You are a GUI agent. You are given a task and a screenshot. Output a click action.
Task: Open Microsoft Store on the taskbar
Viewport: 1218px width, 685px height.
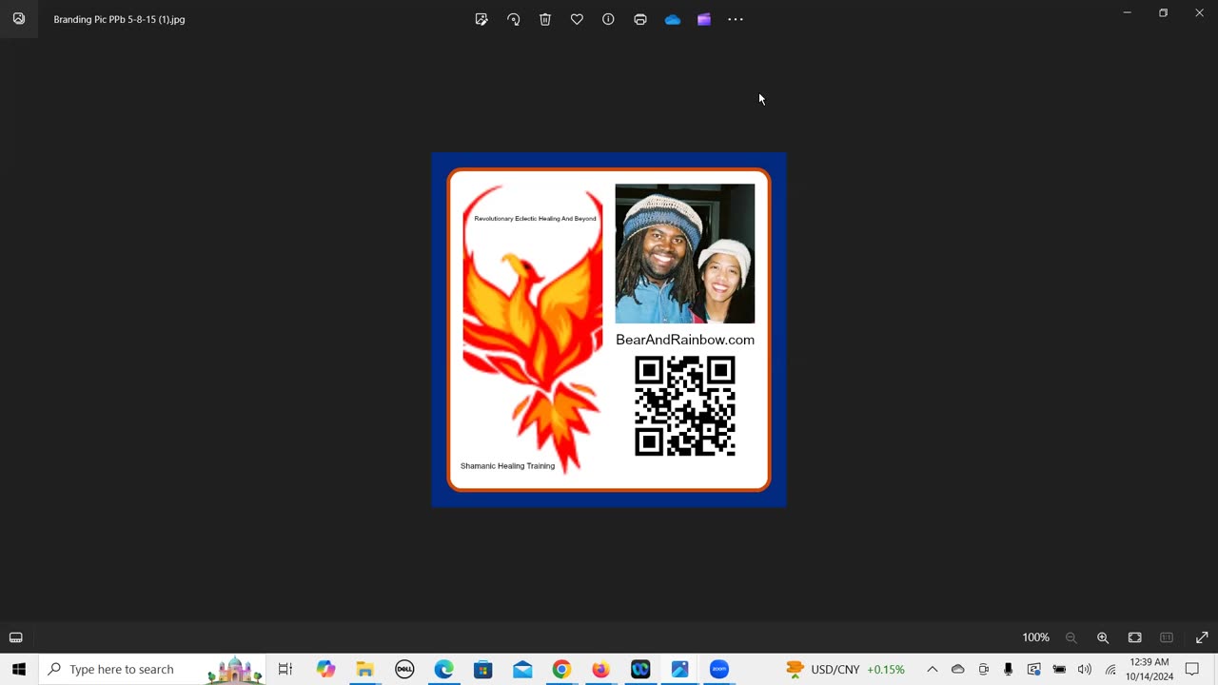483,669
